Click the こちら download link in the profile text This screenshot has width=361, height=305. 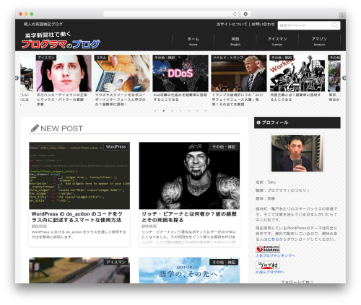tap(273, 239)
